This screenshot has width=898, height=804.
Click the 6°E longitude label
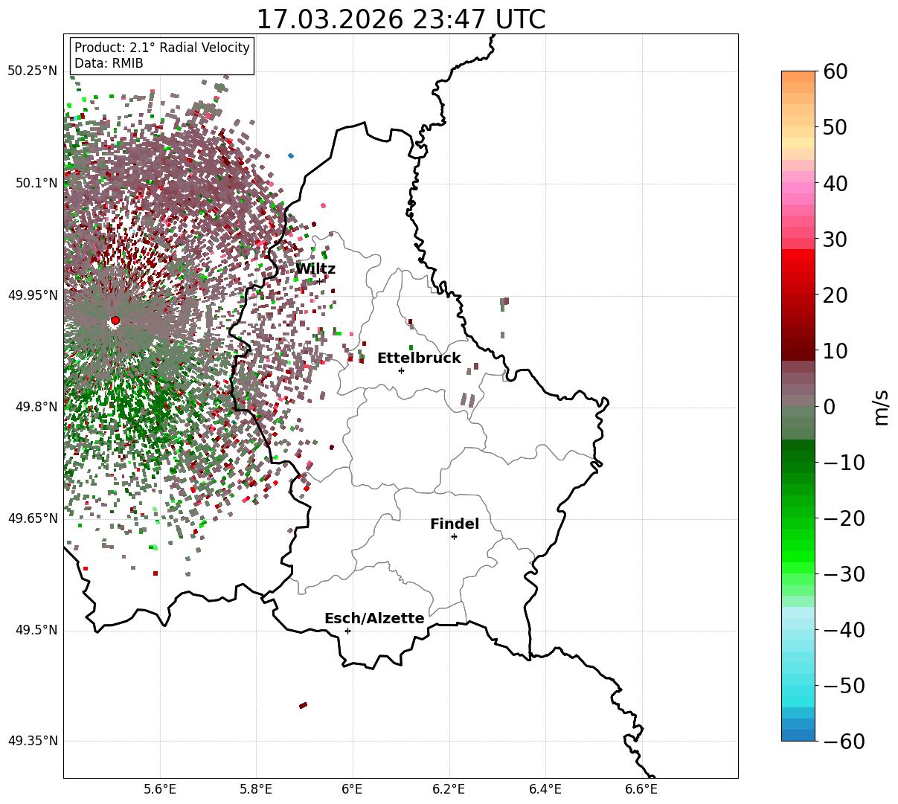tap(353, 789)
